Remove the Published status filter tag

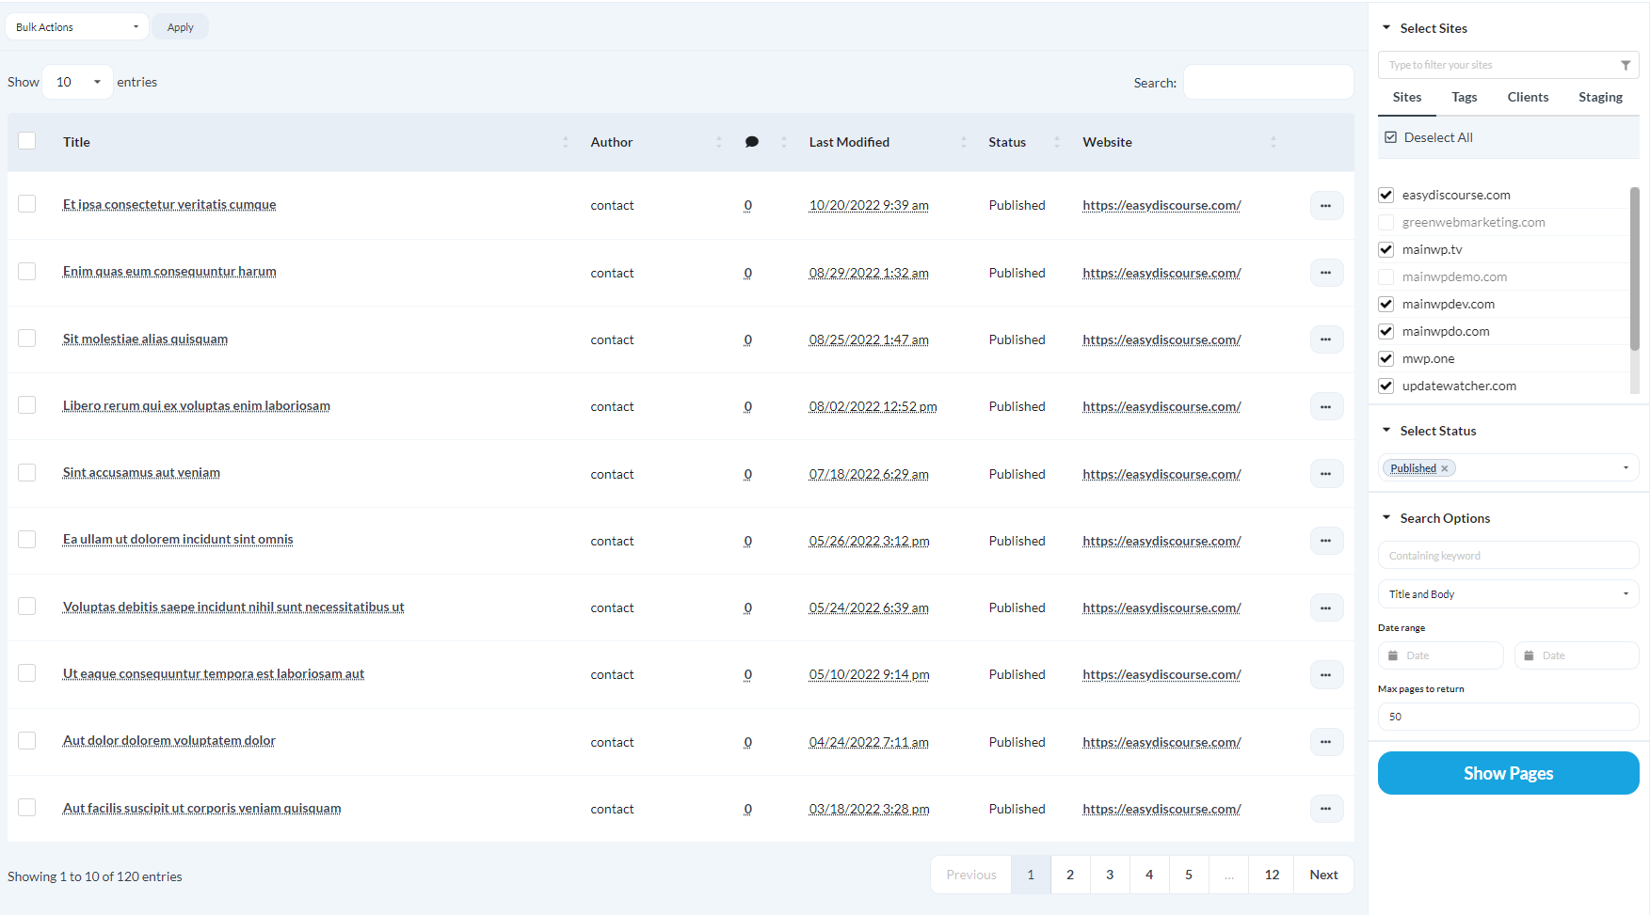click(x=1447, y=467)
